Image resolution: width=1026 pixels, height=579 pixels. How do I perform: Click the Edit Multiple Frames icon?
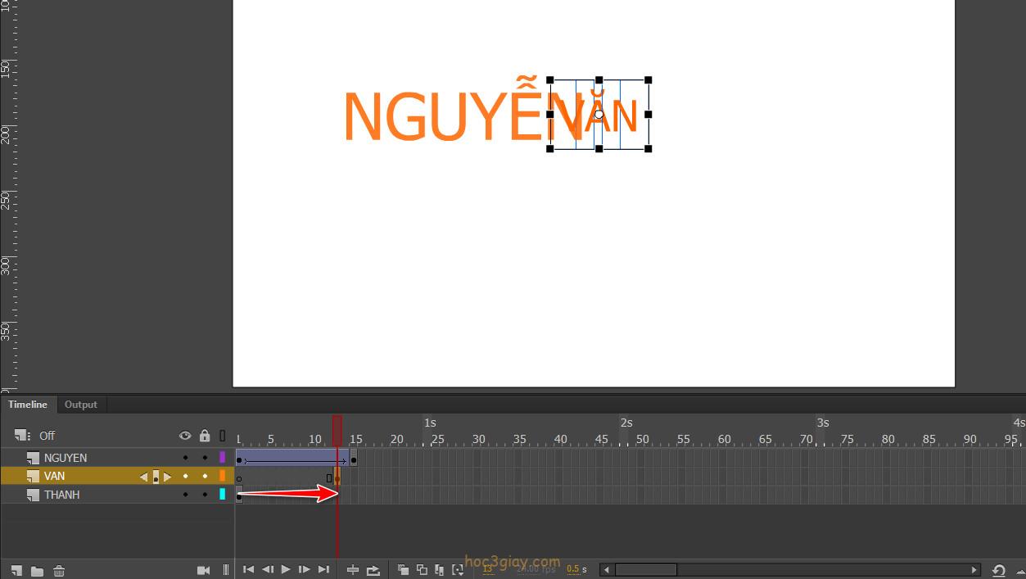click(x=440, y=570)
